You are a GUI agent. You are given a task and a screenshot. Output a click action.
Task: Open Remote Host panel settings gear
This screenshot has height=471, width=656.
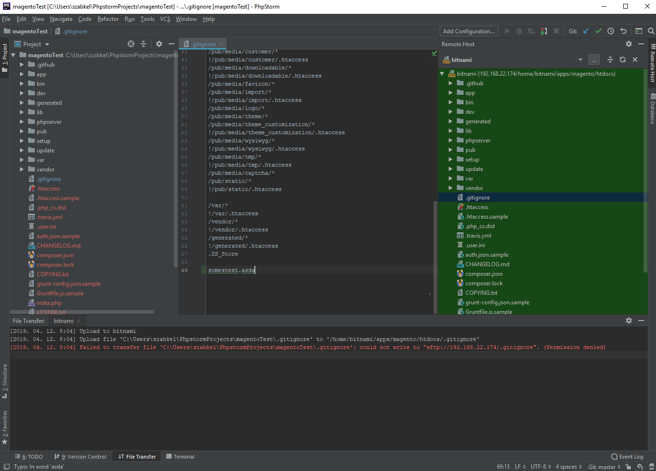[629, 44]
